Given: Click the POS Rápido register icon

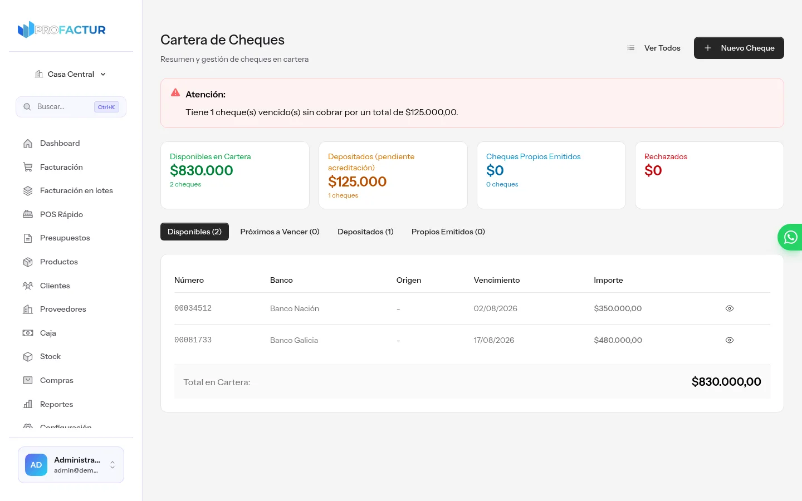Looking at the screenshot, I should pyautogui.click(x=28, y=214).
